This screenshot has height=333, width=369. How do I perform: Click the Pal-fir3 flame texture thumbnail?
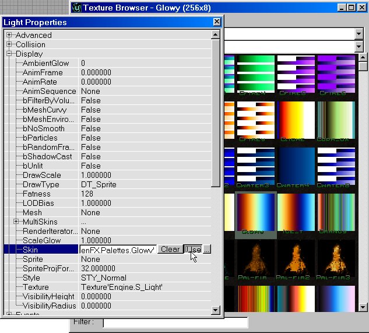click(336, 259)
